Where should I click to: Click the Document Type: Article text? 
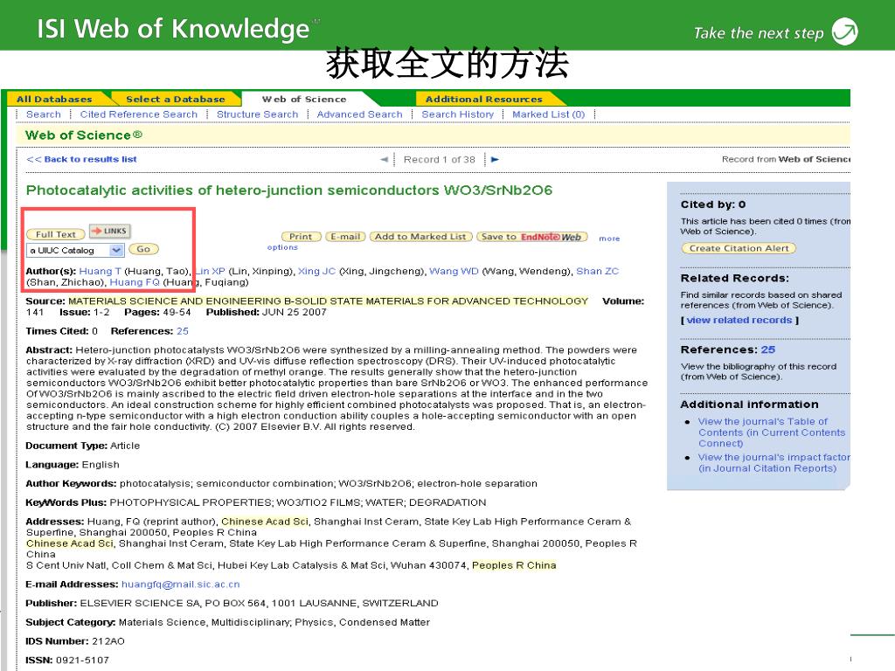tap(83, 446)
